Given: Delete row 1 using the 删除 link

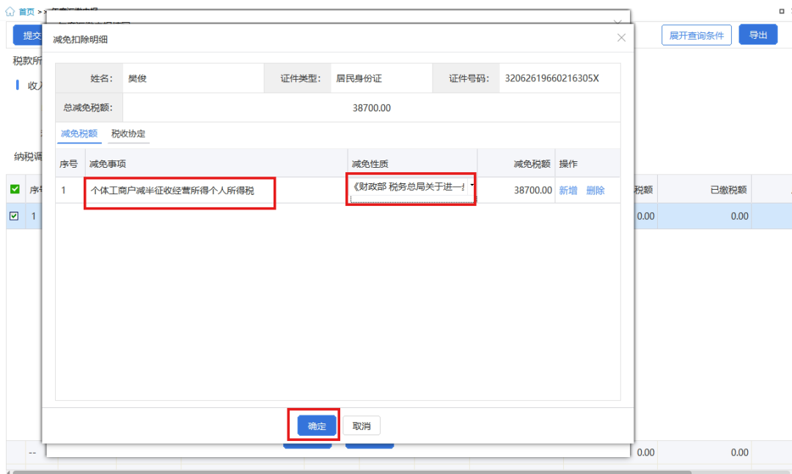Looking at the screenshot, I should [595, 190].
